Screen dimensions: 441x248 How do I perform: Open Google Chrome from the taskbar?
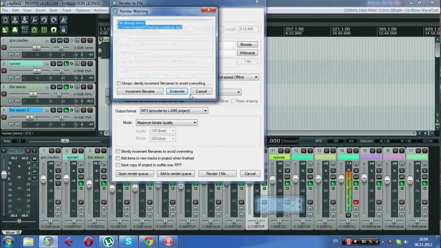(148, 242)
